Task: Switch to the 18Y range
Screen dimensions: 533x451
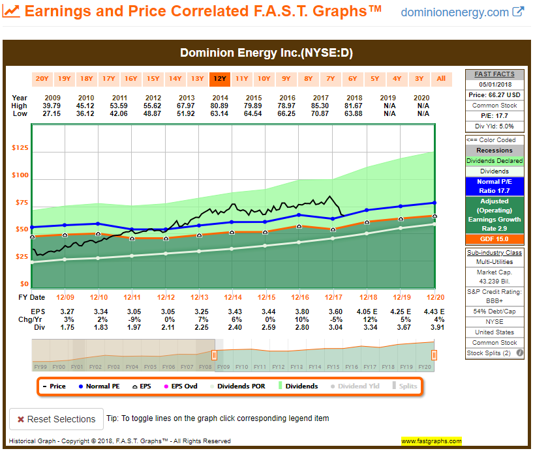Action: (86, 79)
